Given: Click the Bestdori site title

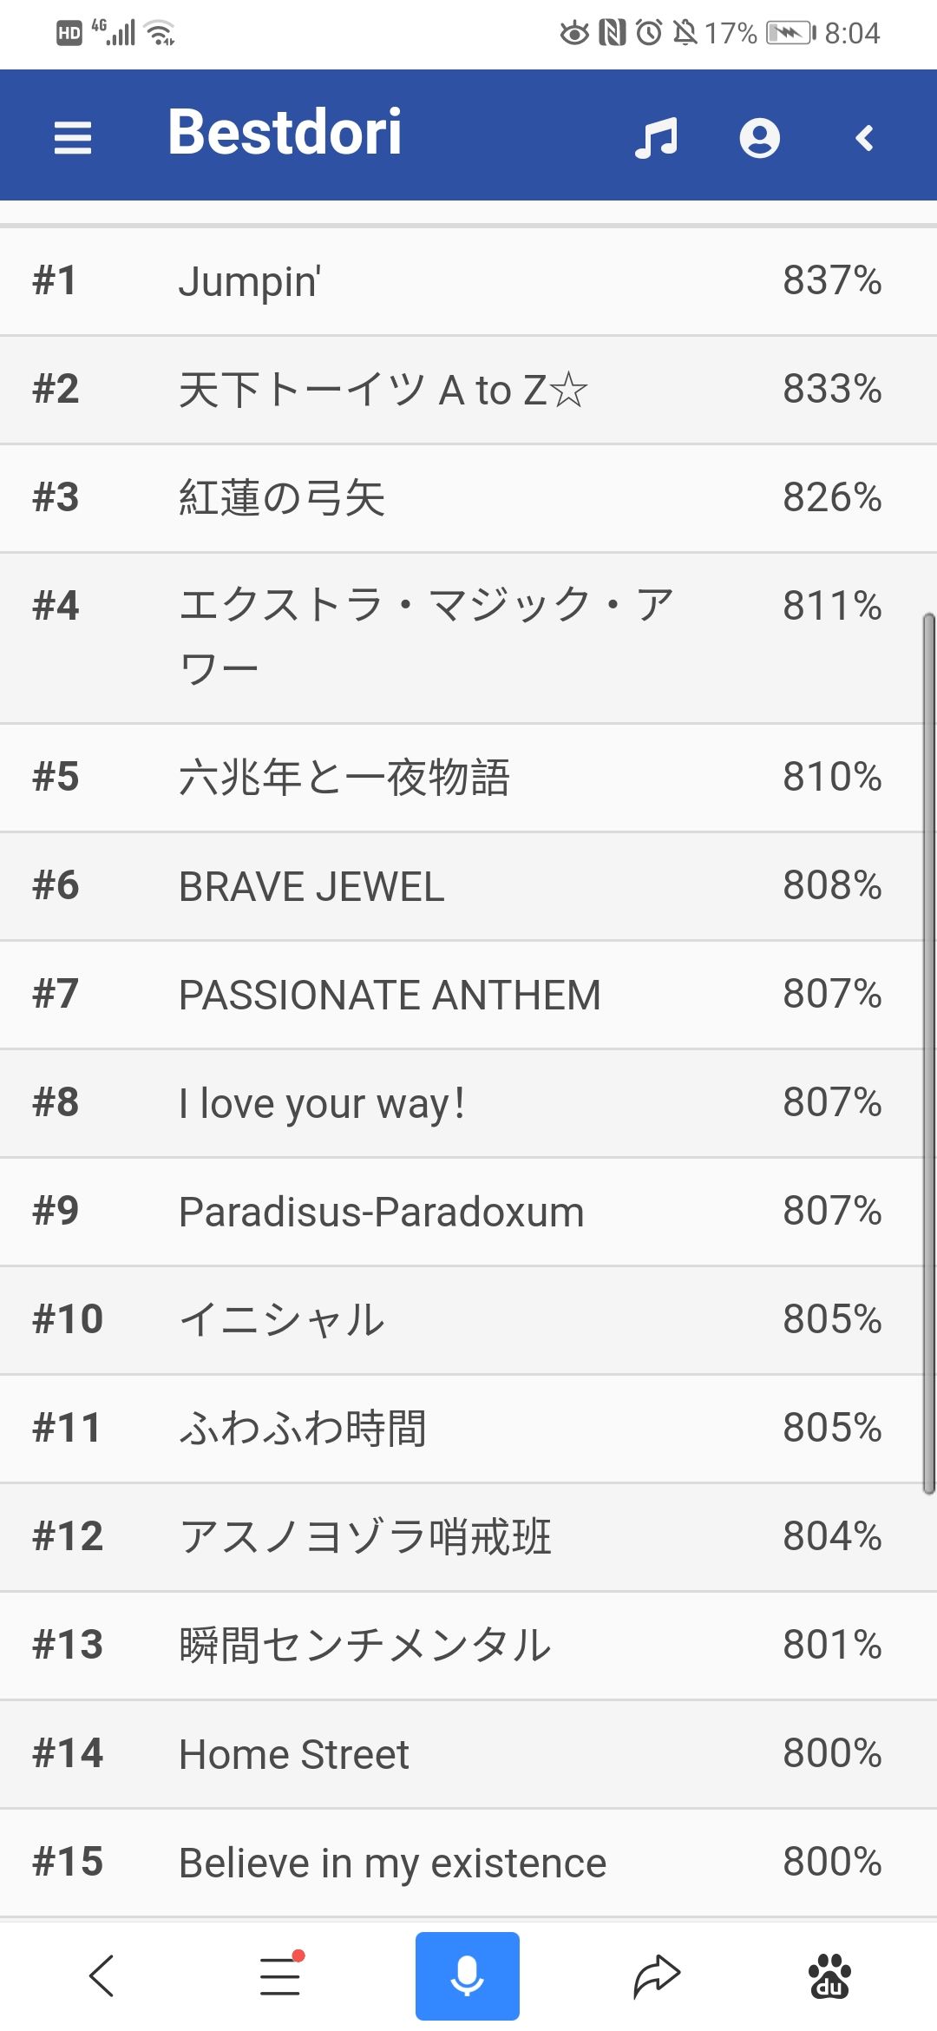Looking at the screenshot, I should [285, 133].
